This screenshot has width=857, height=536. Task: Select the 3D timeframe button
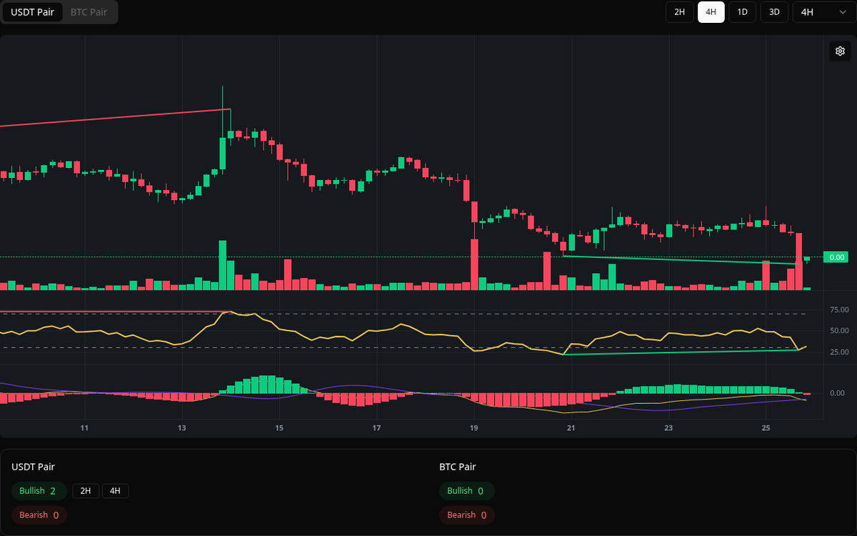[773, 12]
